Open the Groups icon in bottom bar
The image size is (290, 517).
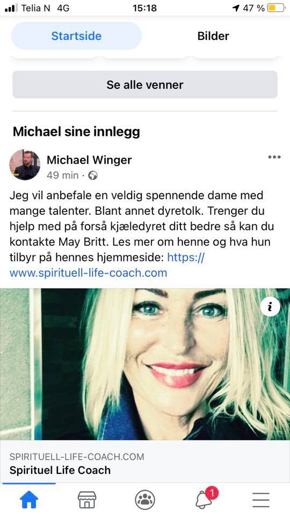[x=145, y=500]
